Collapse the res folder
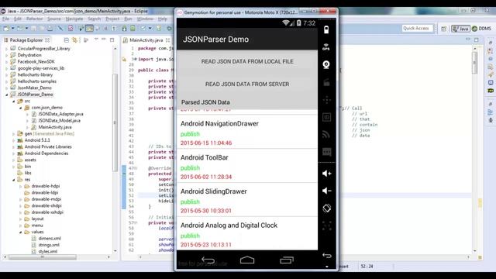Image resolution: width=496 pixels, height=279 pixels. 14,180
